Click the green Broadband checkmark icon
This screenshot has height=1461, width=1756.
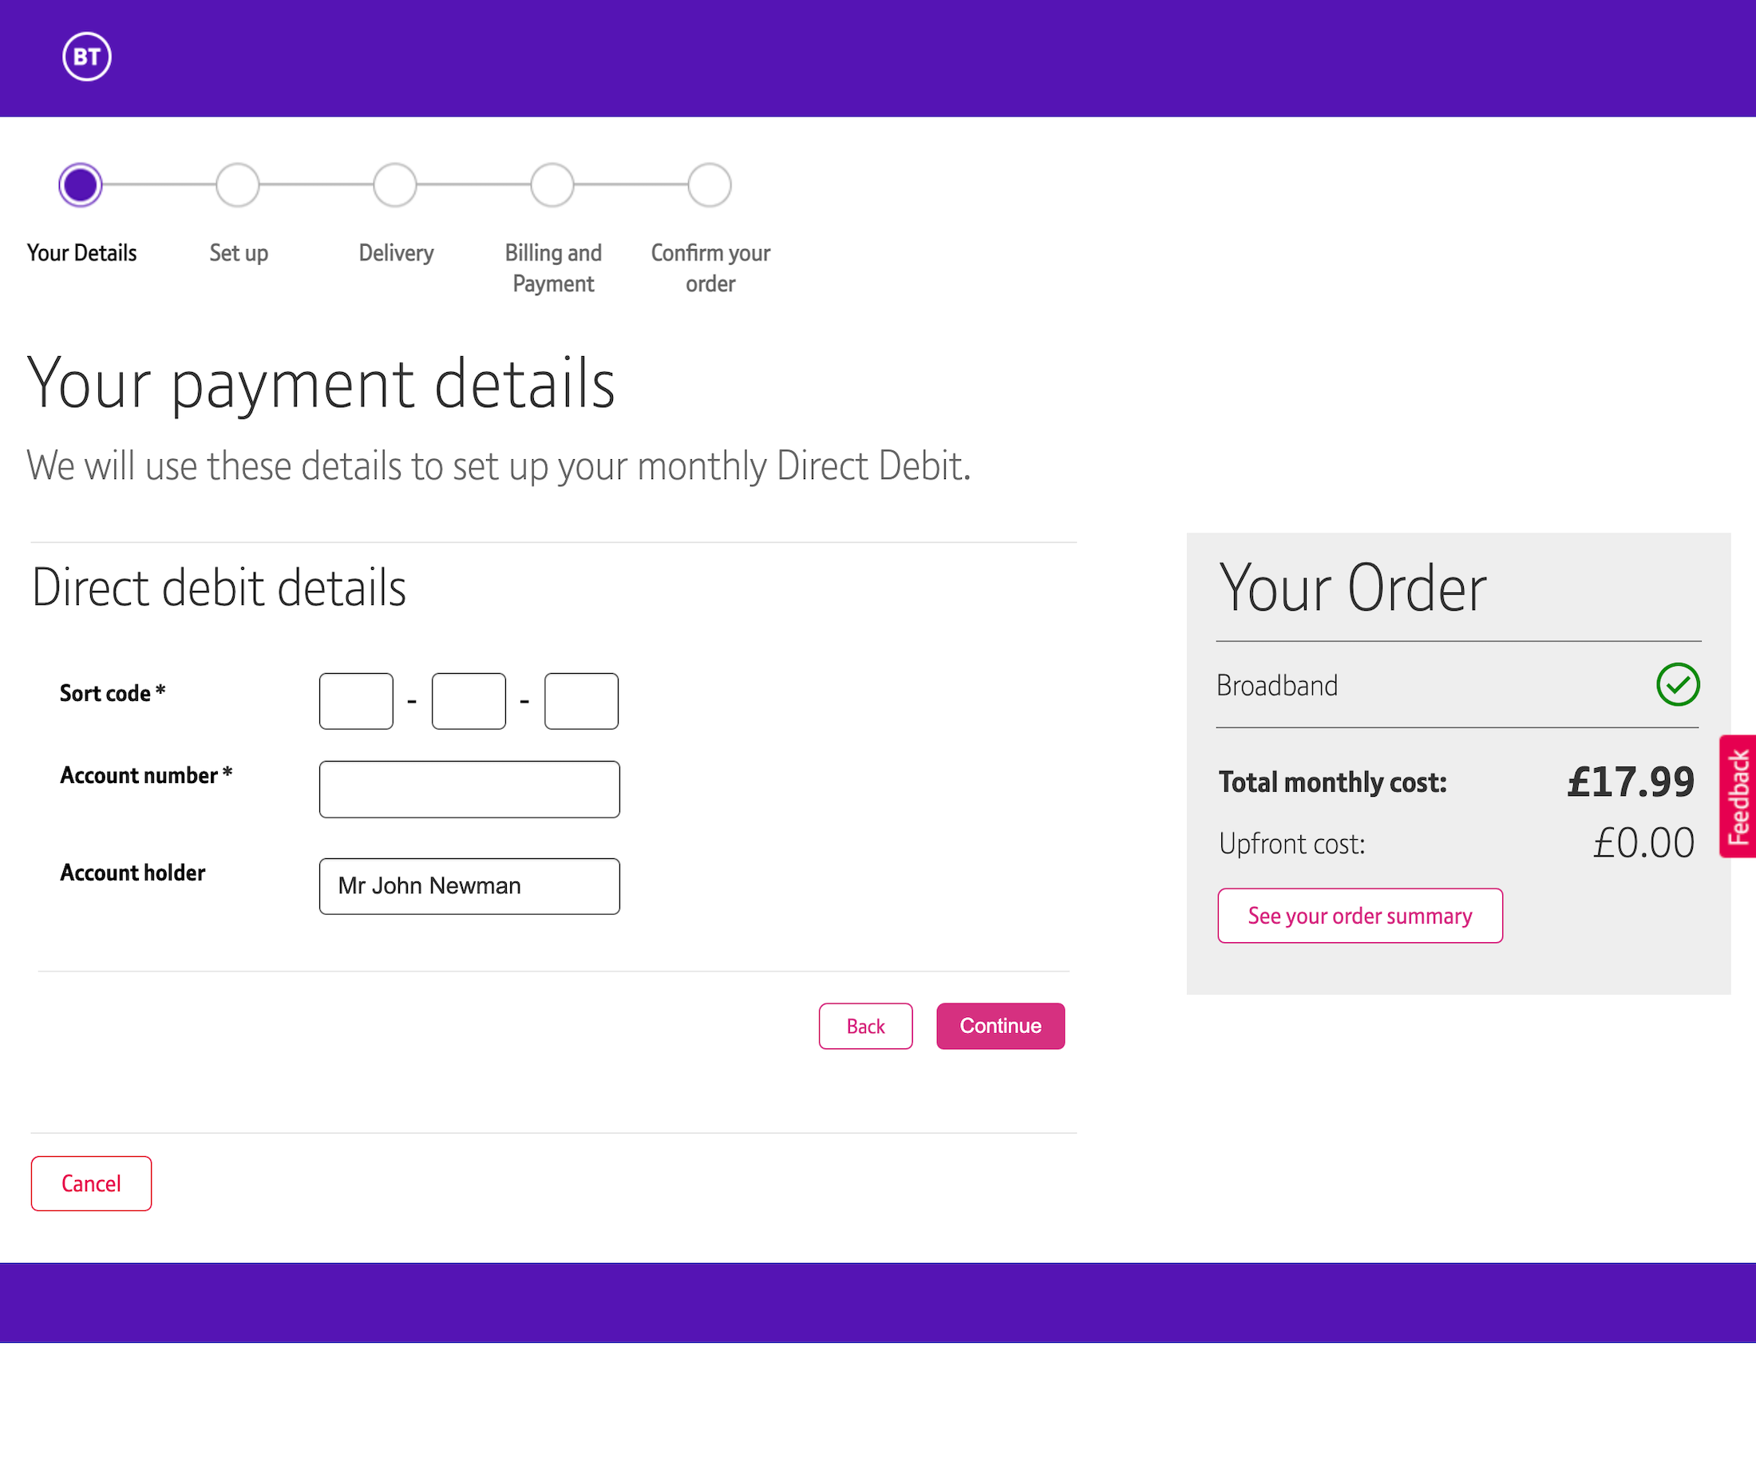pos(1676,685)
